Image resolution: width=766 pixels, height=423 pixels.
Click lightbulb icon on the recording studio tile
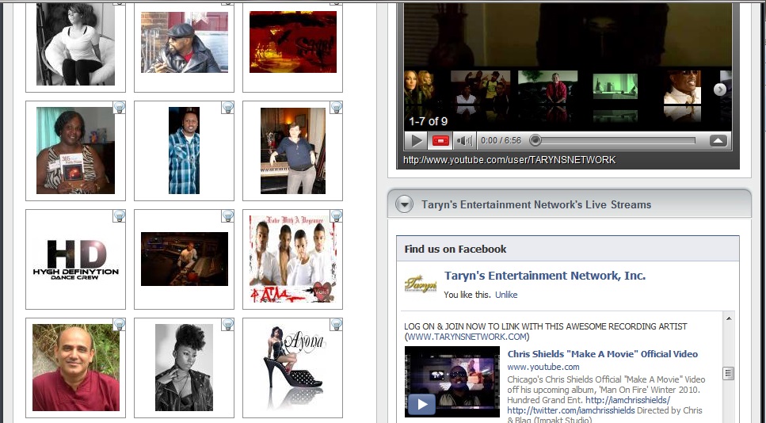[x=227, y=215]
